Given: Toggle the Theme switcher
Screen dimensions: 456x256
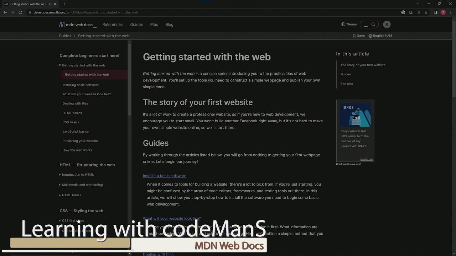Looking at the screenshot, I should [x=349, y=25].
